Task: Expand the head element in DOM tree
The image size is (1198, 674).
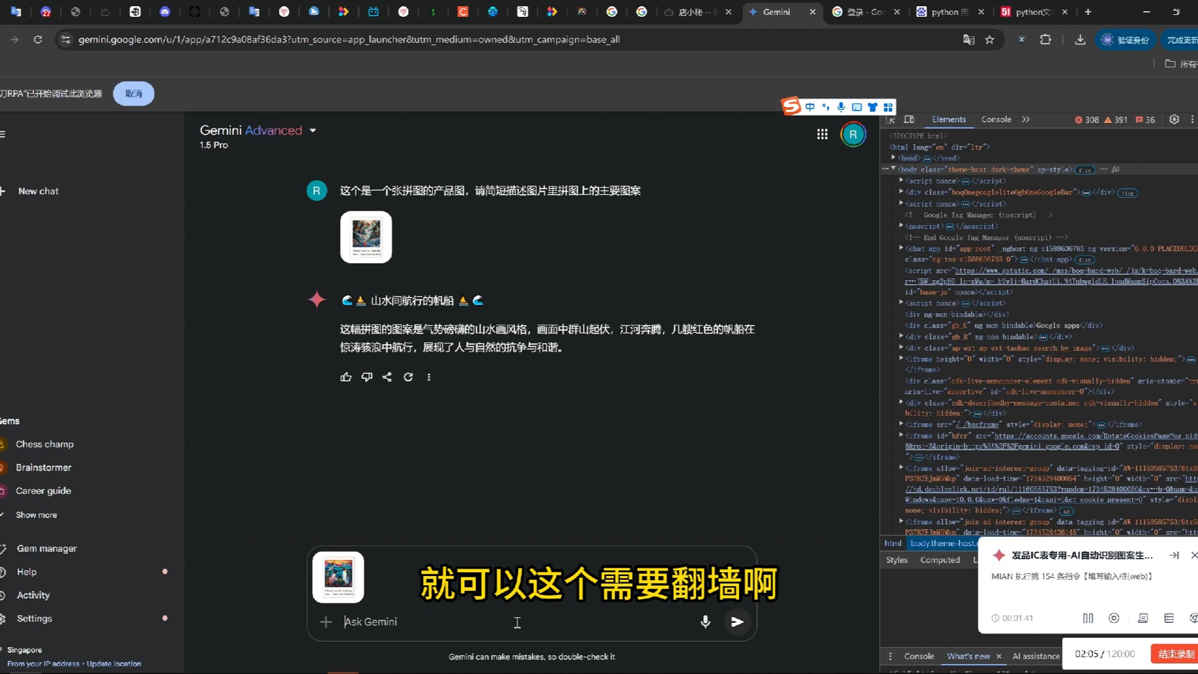Action: tap(894, 158)
